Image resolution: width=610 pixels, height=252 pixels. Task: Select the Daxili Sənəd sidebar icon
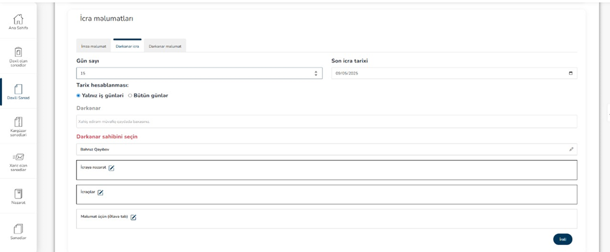[x=18, y=89]
